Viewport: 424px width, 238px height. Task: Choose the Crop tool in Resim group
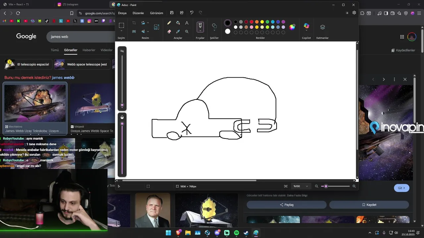134,23
